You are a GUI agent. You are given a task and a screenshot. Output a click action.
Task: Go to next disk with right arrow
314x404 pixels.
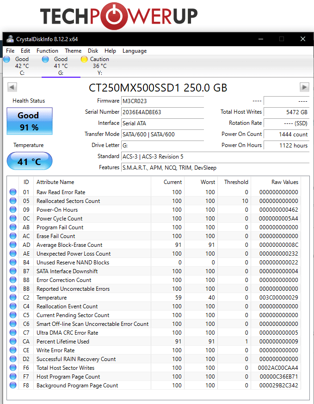pos(304,87)
